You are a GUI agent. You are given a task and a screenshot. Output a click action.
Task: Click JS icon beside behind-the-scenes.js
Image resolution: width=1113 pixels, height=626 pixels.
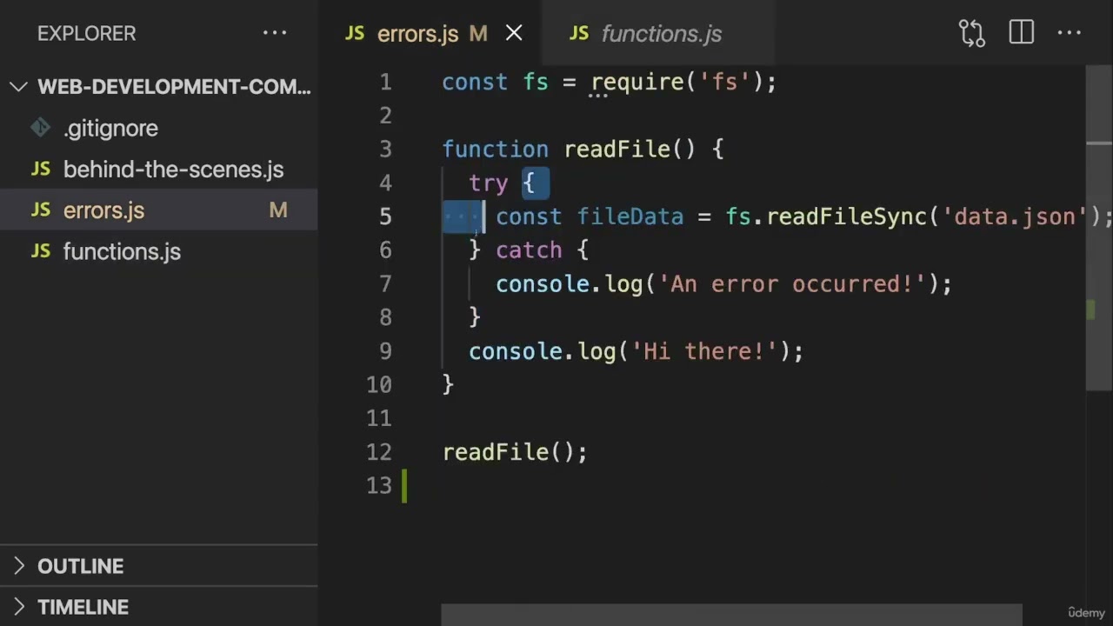[x=41, y=170]
